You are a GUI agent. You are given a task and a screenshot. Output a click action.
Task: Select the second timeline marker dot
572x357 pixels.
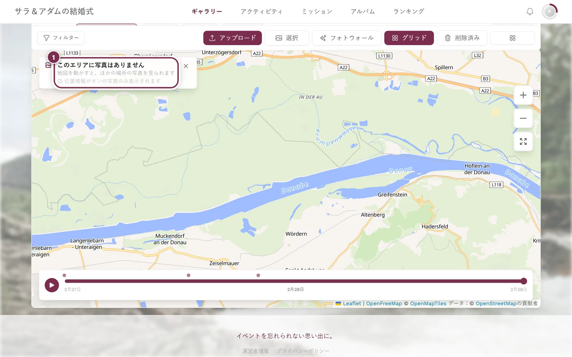[x=189, y=275]
